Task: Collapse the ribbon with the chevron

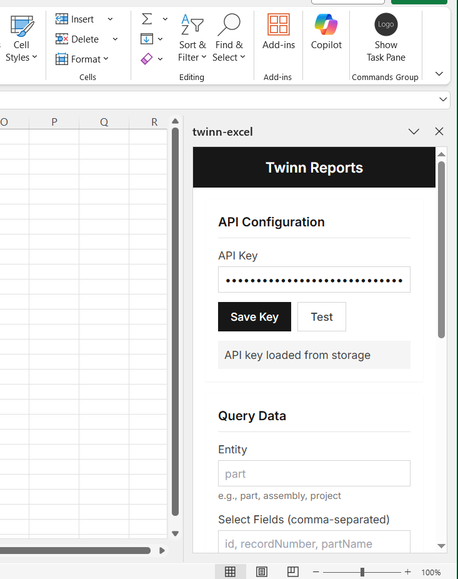Action: 439,74
